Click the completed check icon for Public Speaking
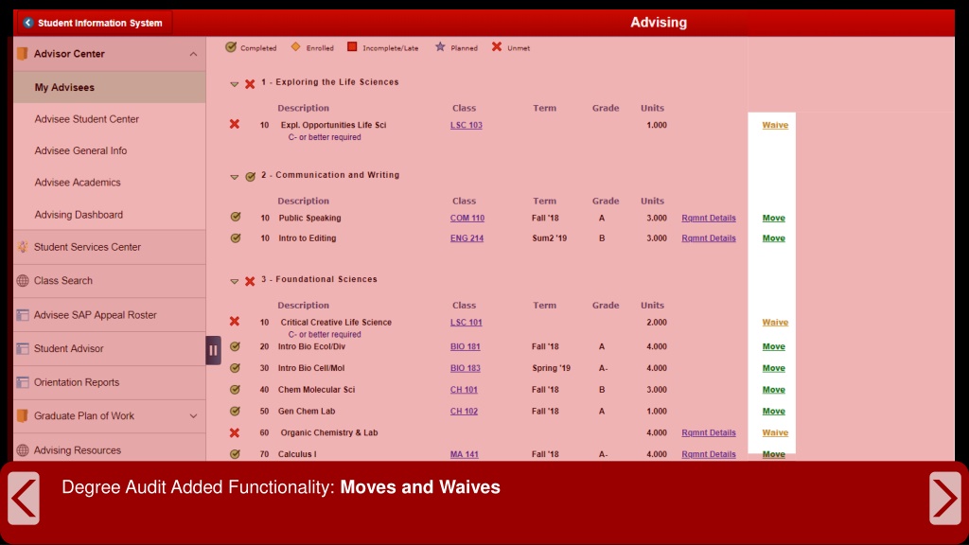 click(236, 217)
